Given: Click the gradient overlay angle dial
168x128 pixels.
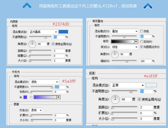Looking at the screenshot, I should coord(115,54).
